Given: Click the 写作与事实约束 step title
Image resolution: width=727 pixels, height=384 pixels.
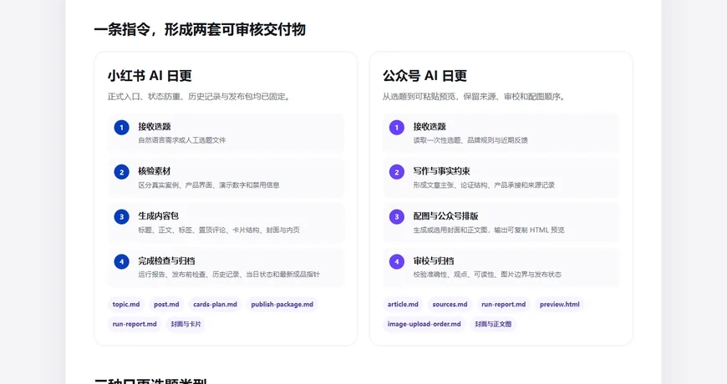Looking at the screenshot, I should 441,171.
